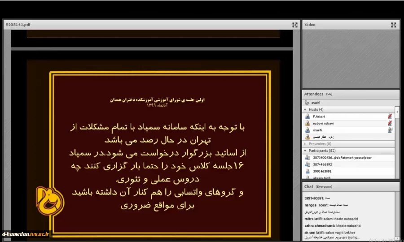Click the phone icon beside sharifi speaker

(307, 103)
